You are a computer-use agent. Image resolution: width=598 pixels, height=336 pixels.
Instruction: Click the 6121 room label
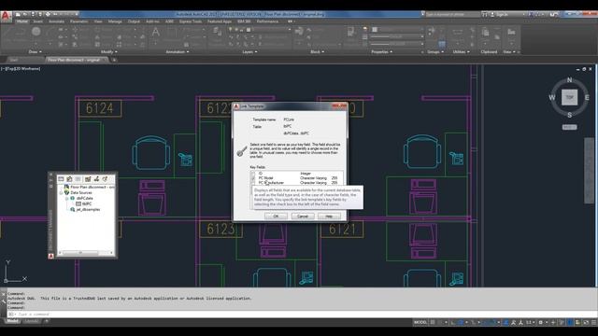[342, 230]
